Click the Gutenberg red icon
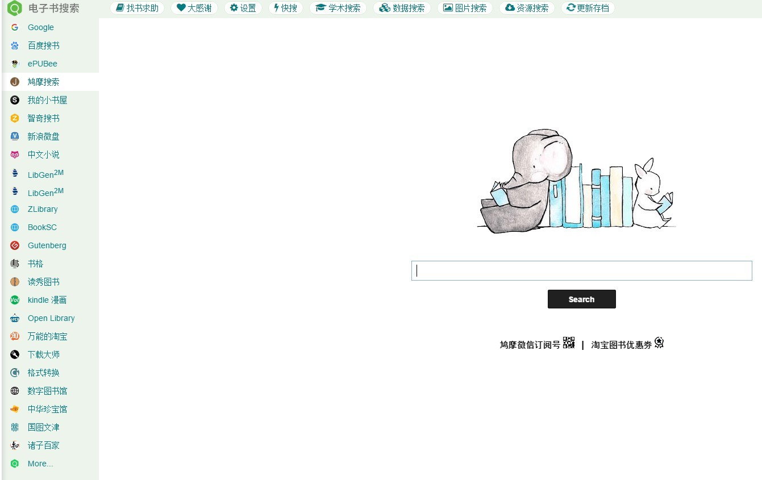 (x=15, y=245)
